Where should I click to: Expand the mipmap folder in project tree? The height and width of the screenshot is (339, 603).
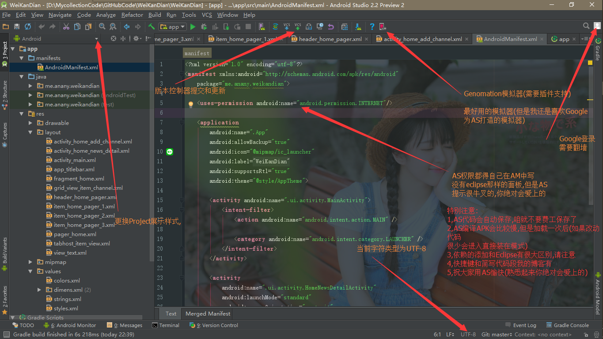tap(30, 262)
